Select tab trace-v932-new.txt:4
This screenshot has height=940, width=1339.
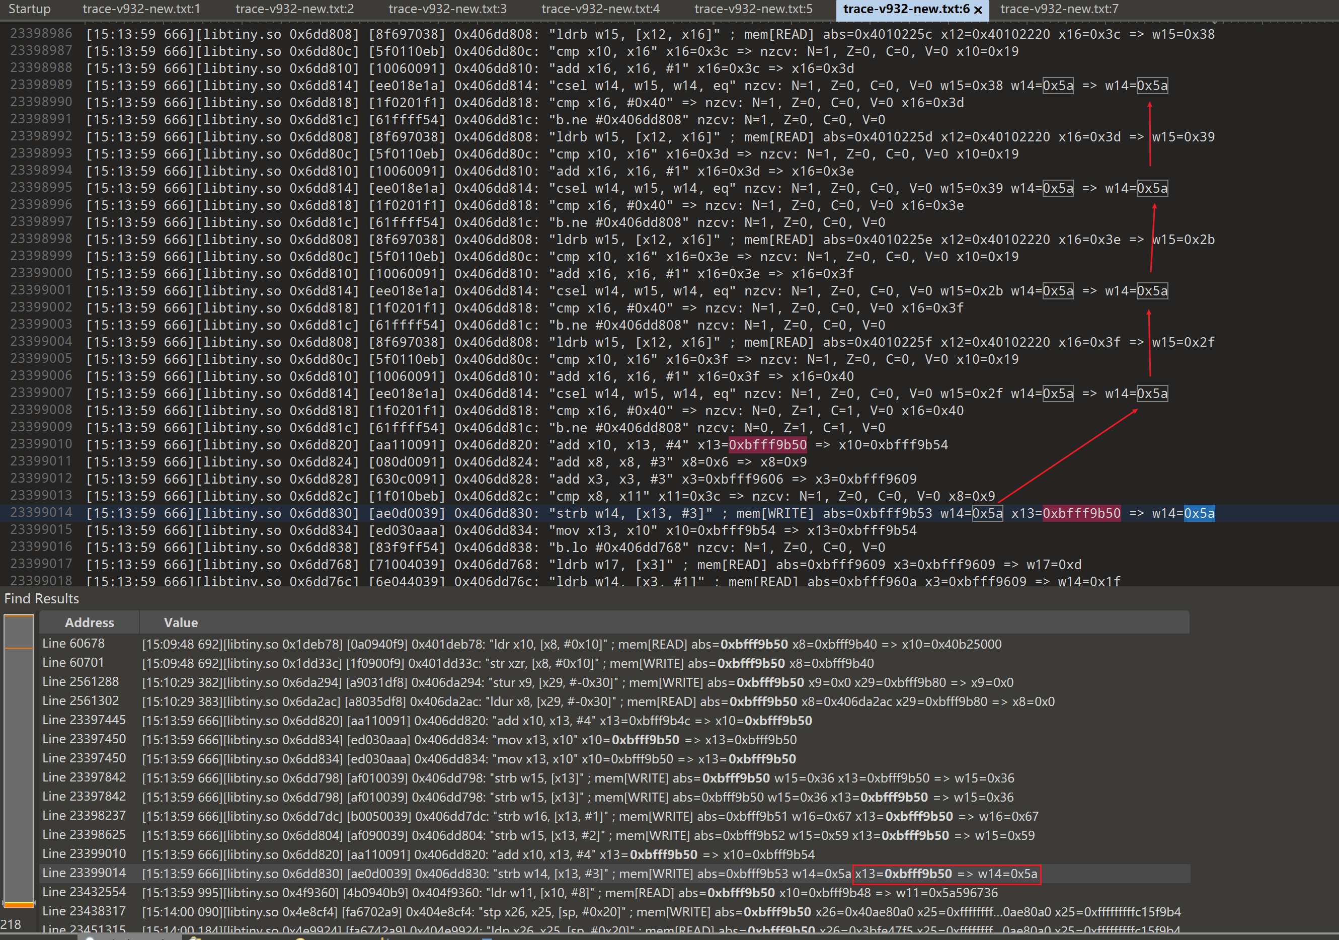click(x=601, y=9)
